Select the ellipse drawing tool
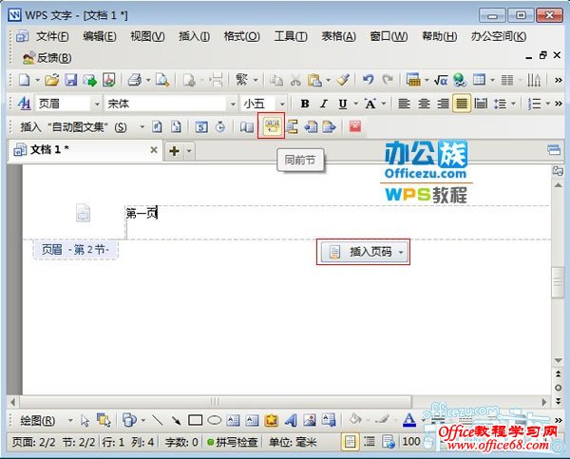This screenshot has width=570, height=459. [x=215, y=420]
